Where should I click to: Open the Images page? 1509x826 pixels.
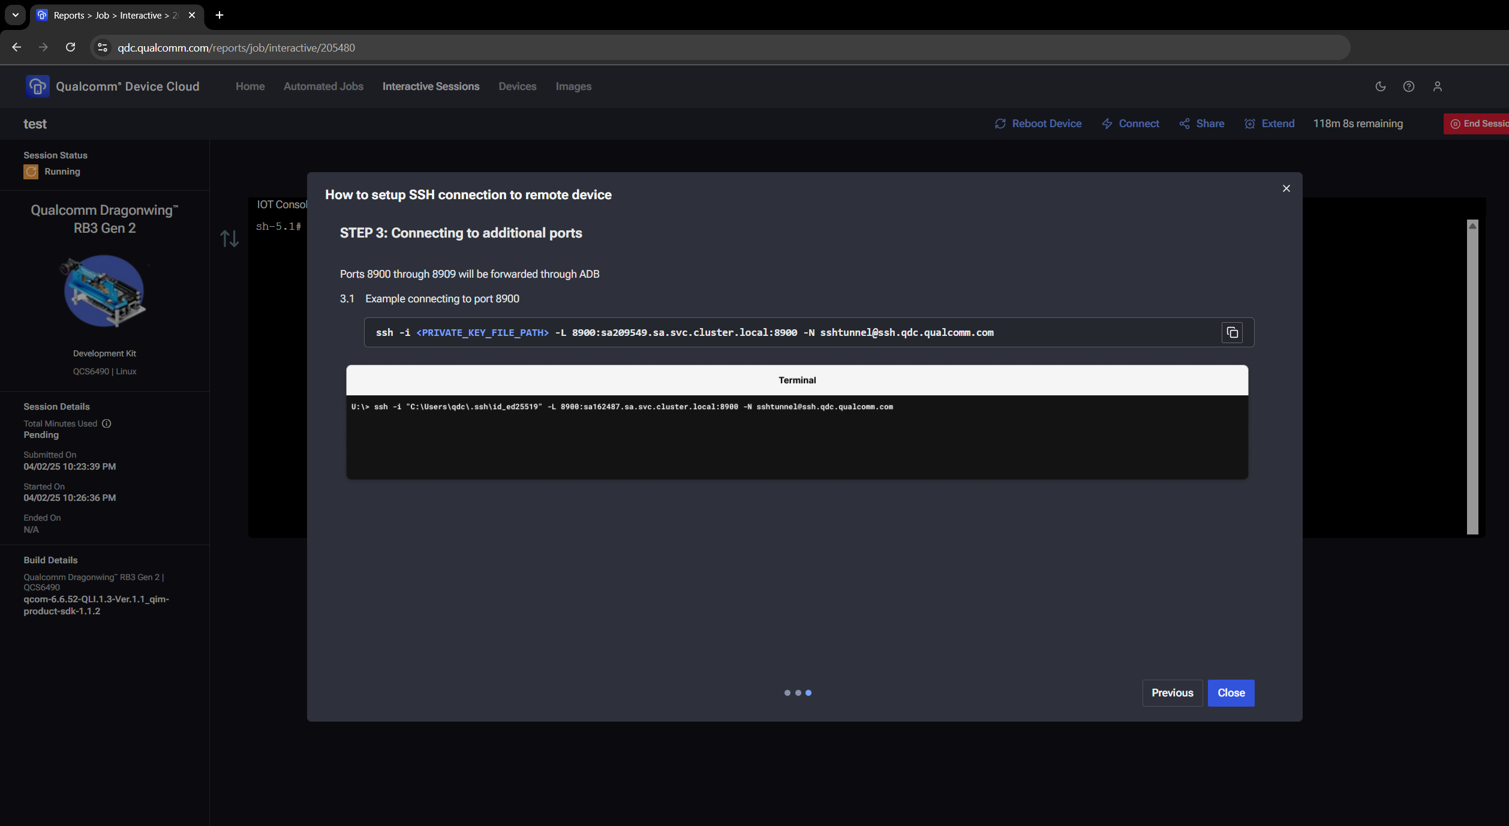[x=573, y=86]
